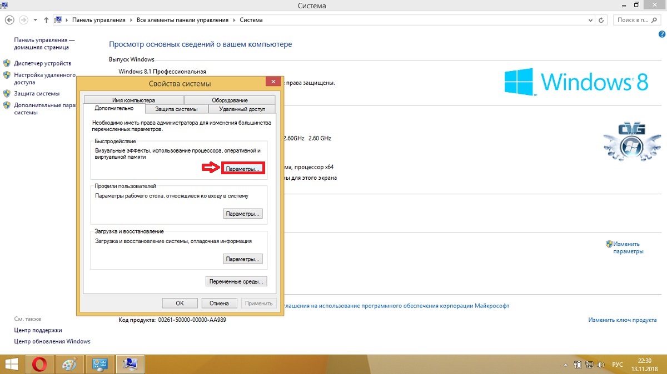Expand chevron before Система breadcrumb

(234, 20)
